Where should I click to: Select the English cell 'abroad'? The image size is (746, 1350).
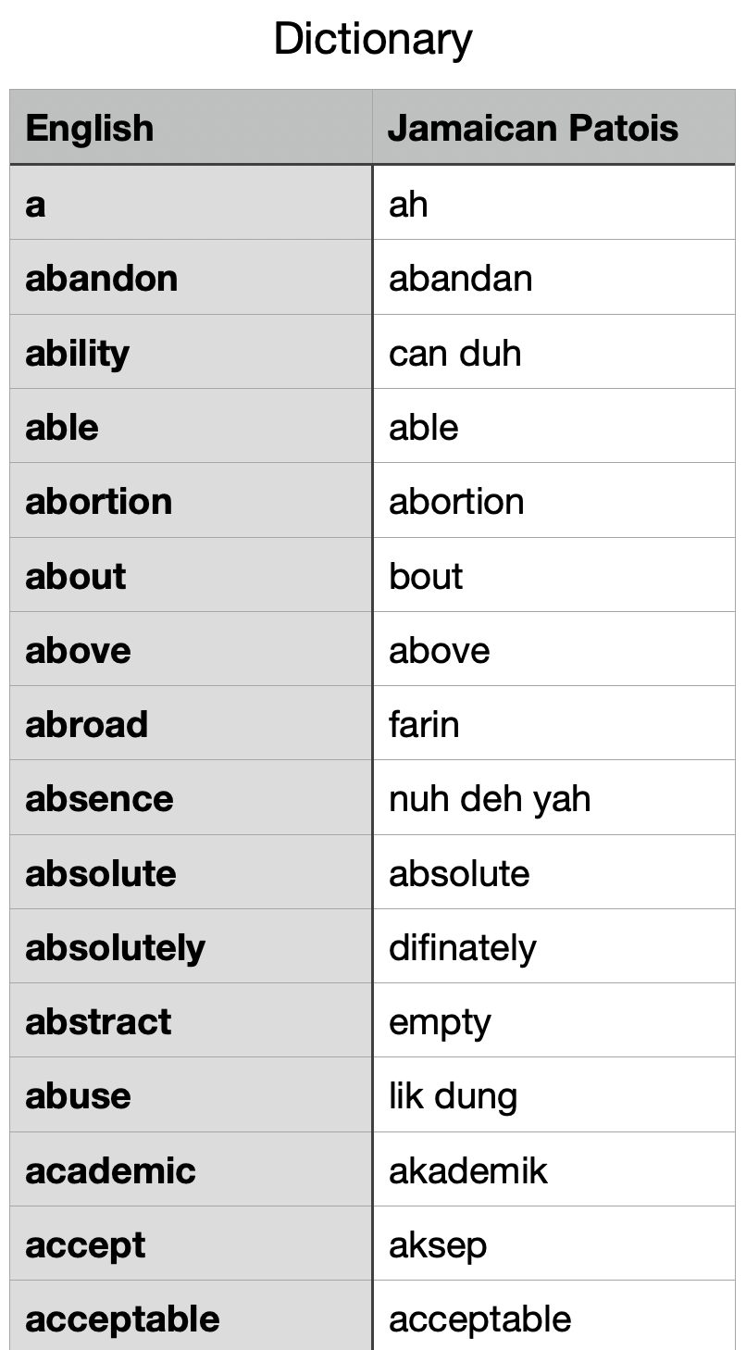click(87, 724)
